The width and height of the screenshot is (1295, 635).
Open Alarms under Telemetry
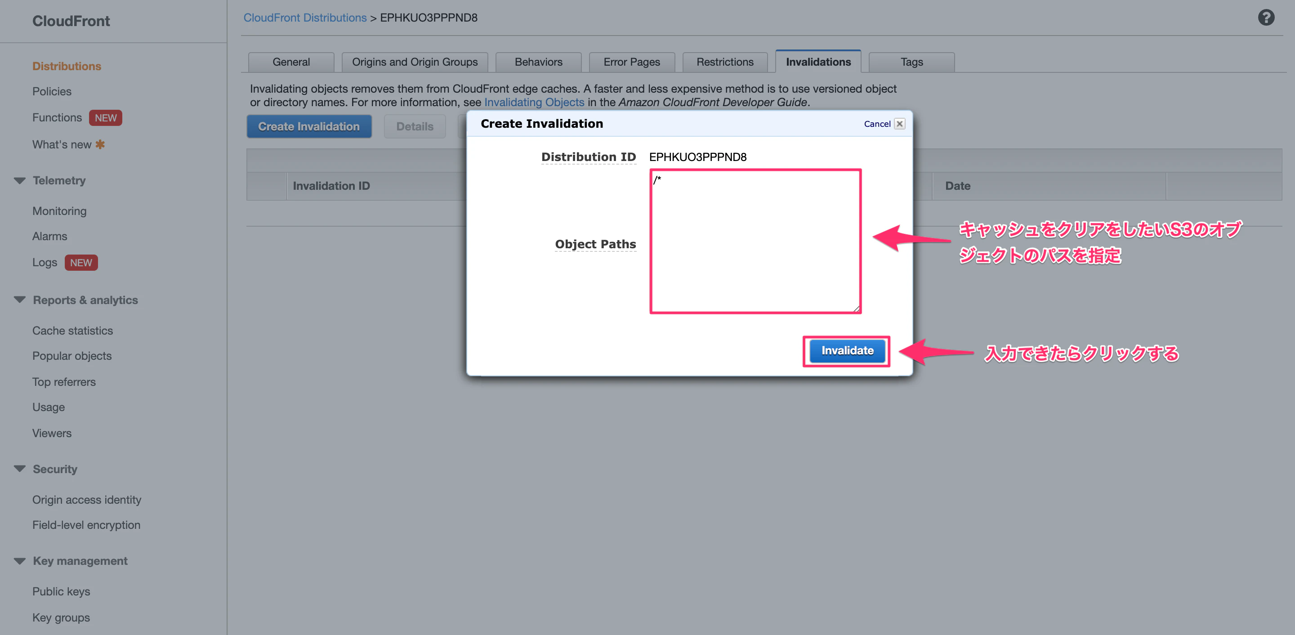click(x=50, y=236)
